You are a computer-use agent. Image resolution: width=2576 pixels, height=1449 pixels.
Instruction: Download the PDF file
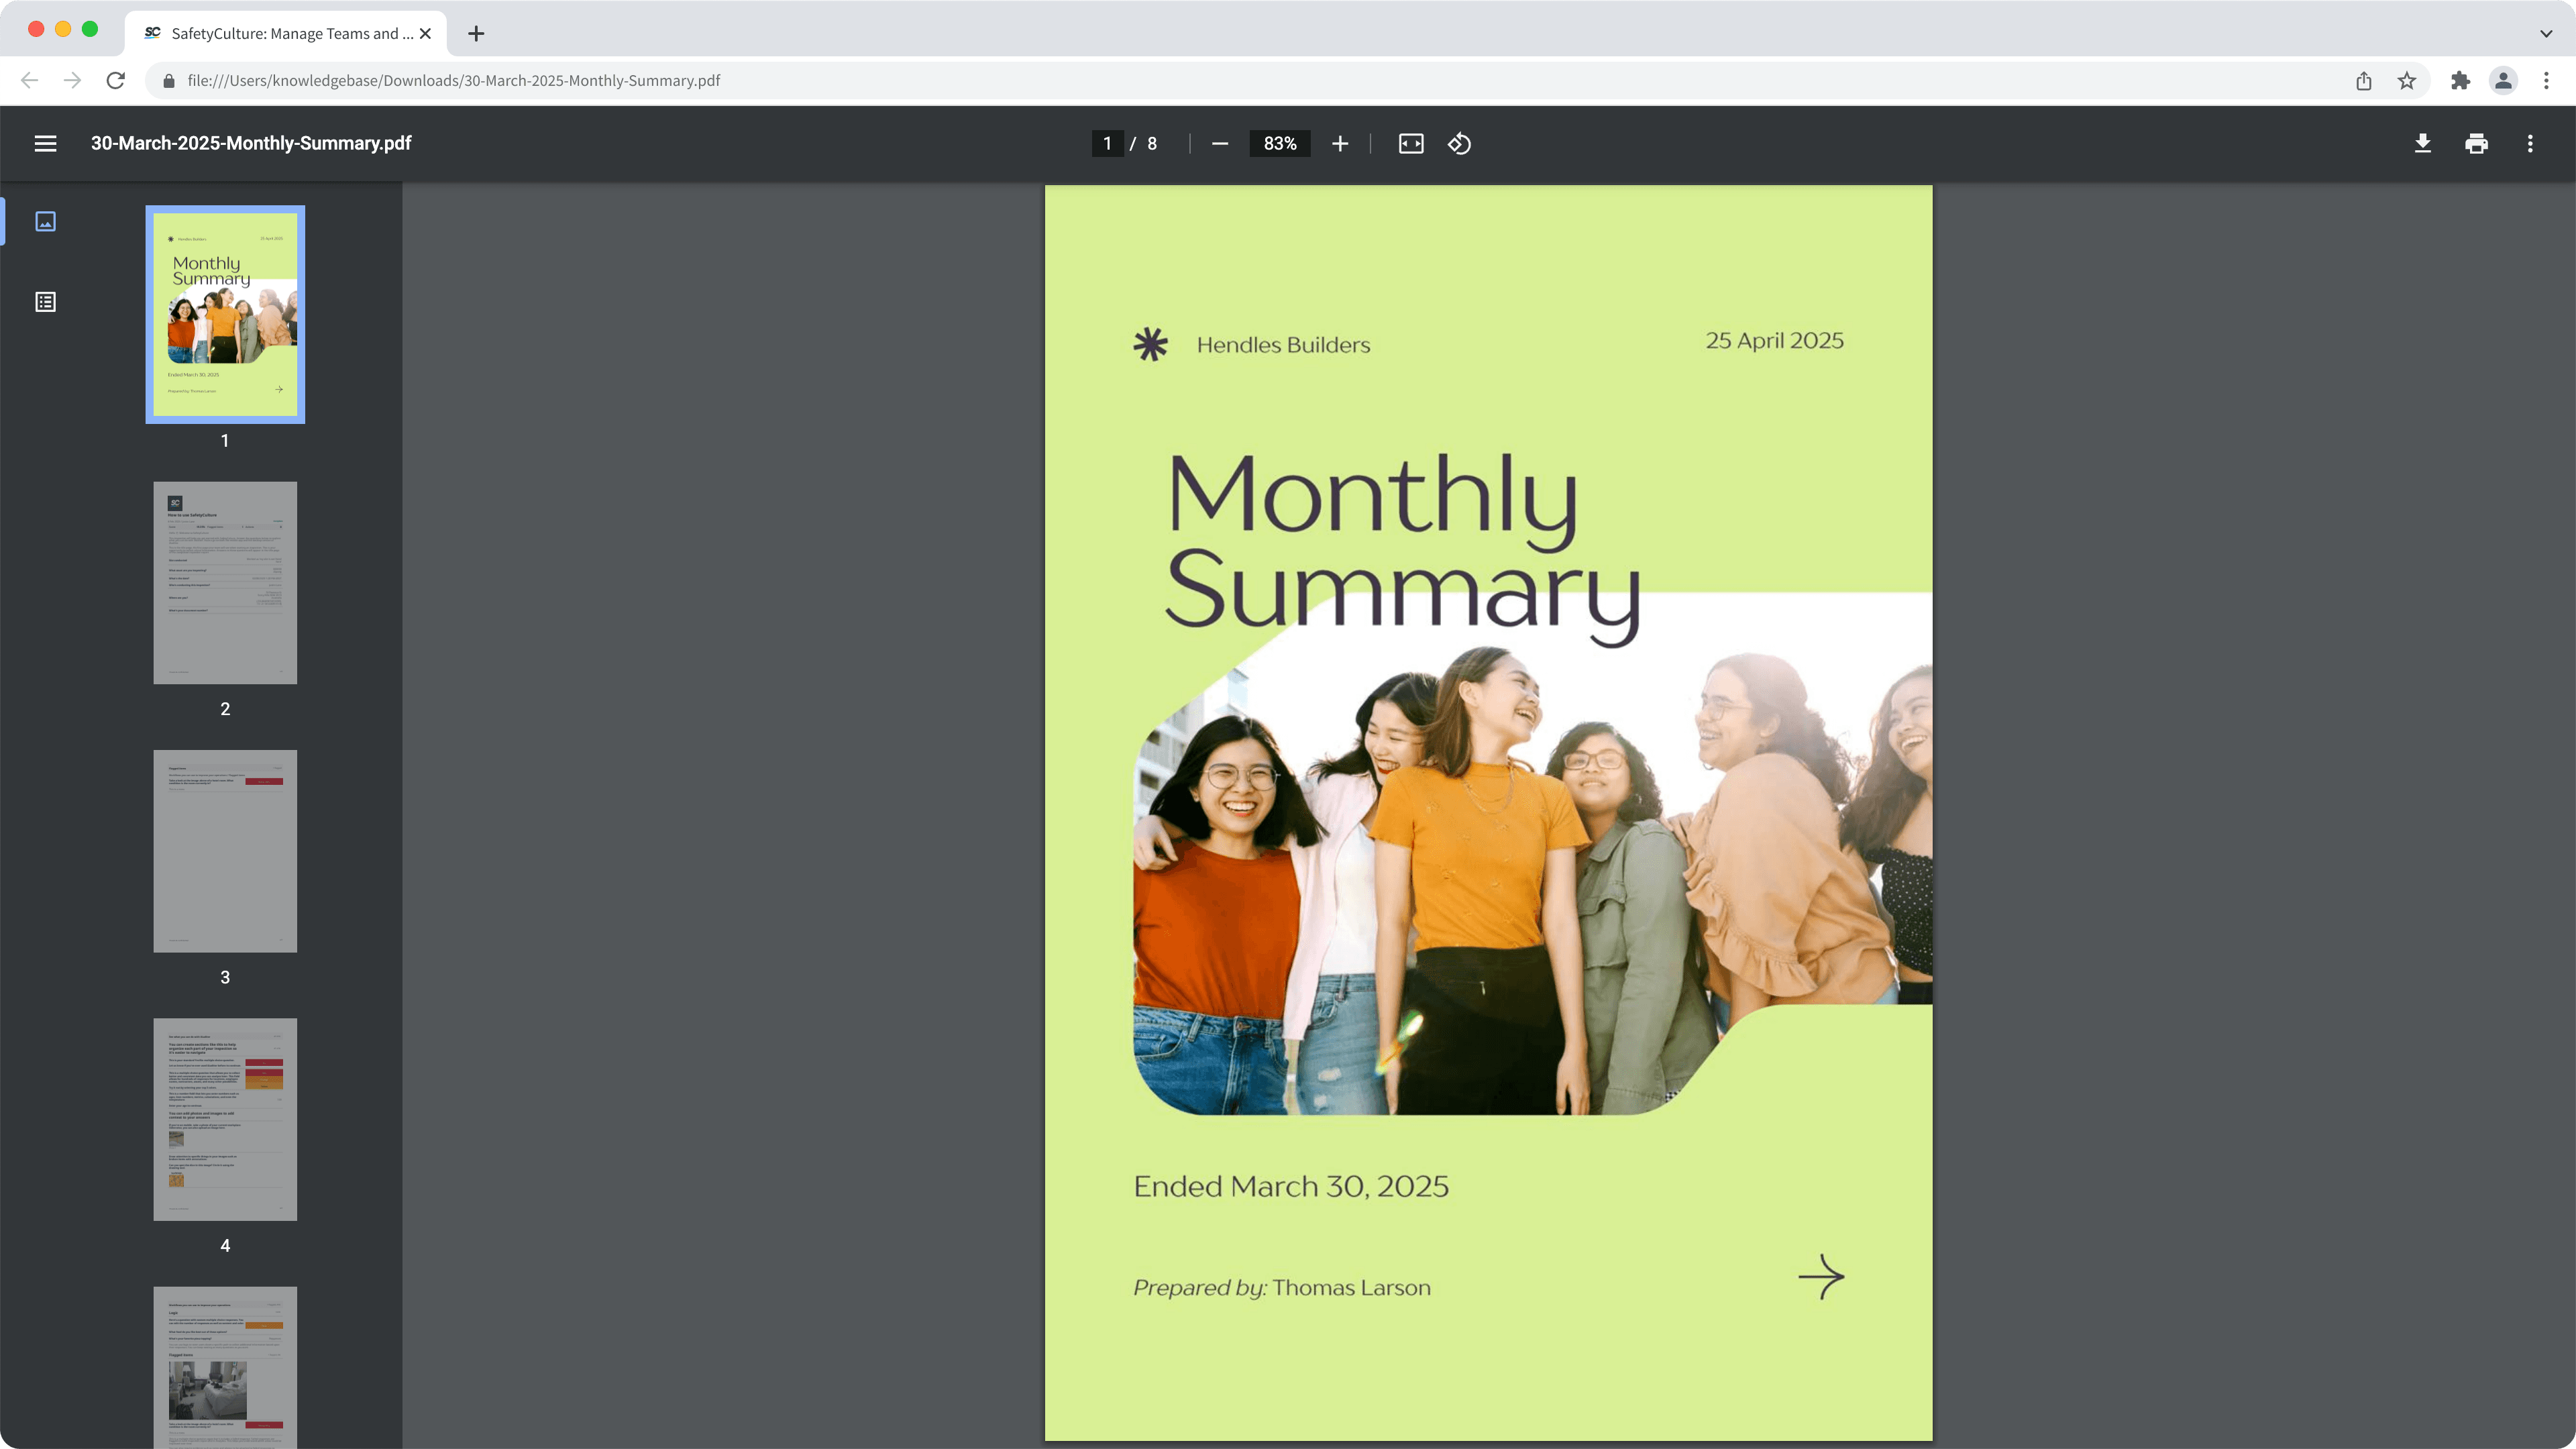[2422, 143]
